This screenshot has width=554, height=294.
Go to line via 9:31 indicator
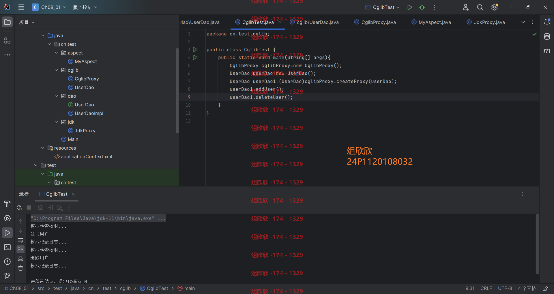[470, 288]
